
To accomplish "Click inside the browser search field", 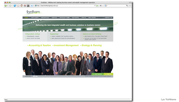I will 117,6.
